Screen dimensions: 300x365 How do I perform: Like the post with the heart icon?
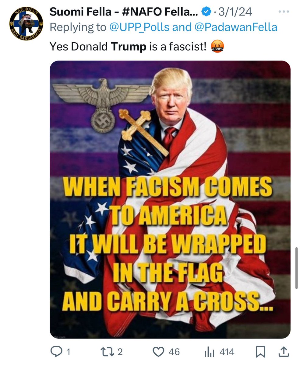point(158,352)
